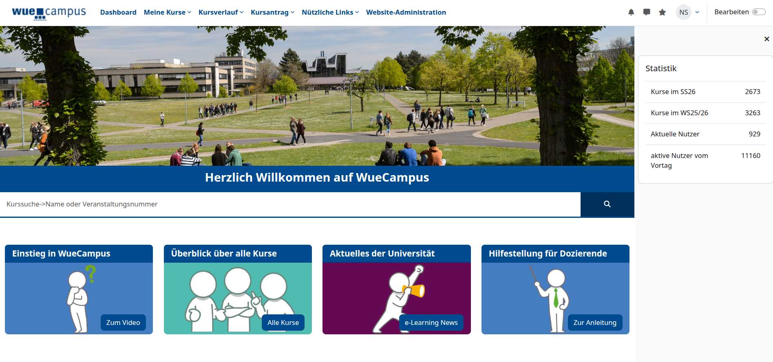Open the notifications bell icon
Image resolution: width=773 pixels, height=362 pixels.
631,12
